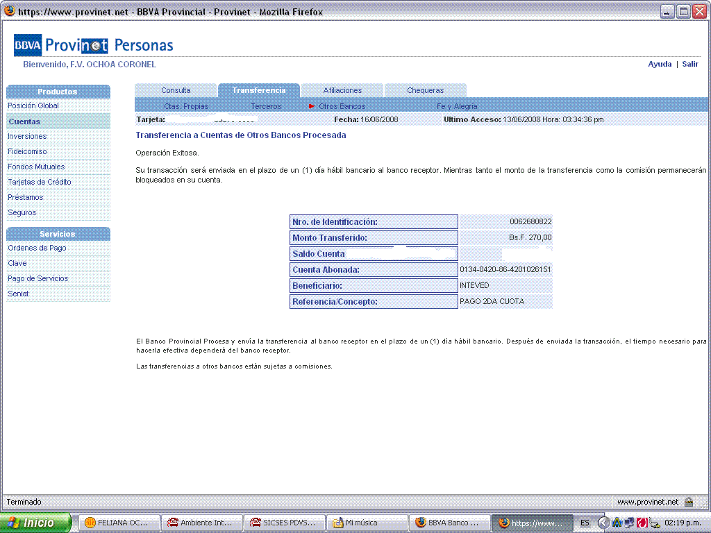Open Mi música taskbar window
711x533 pixels.
[x=367, y=523]
